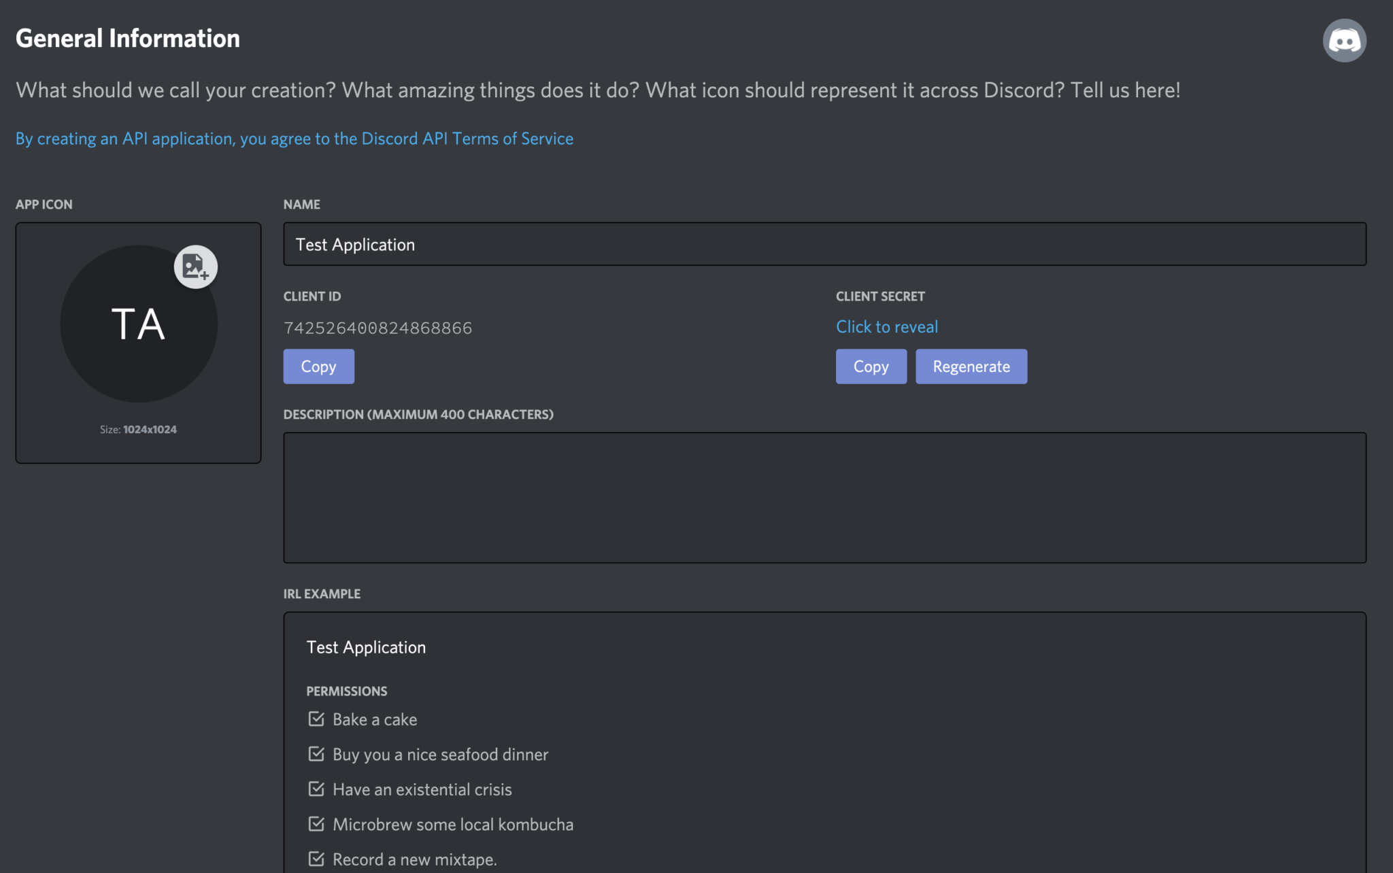Screen dimensions: 1393x873
Task: Click the Discord logo icon top right
Action: (x=1345, y=40)
